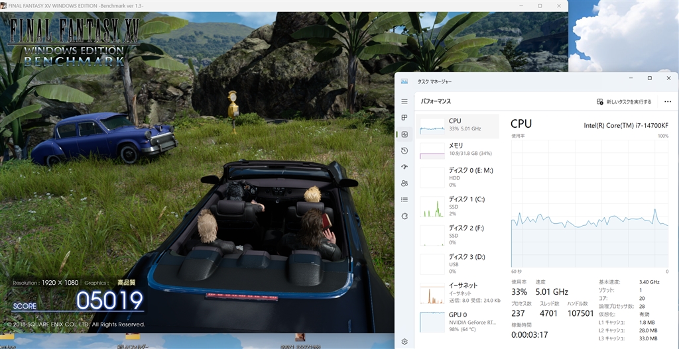Open Details page icon in sidebar

click(x=404, y=199)
